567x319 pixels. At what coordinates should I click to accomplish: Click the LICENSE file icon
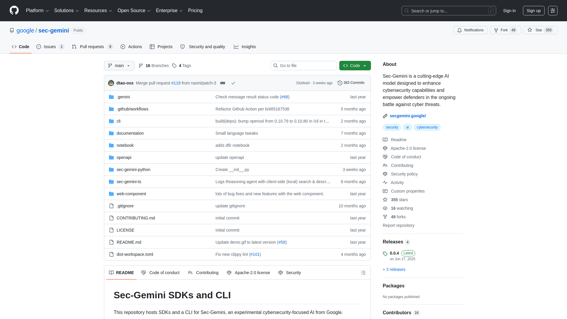pos(111,230)
